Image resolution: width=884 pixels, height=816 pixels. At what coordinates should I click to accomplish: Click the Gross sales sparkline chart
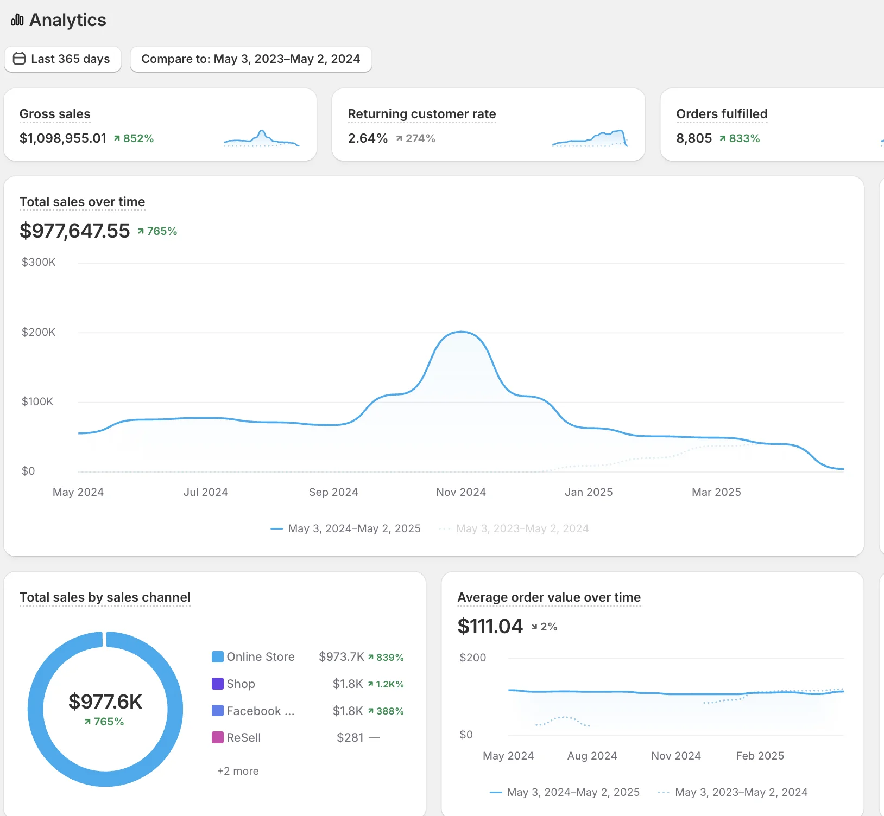pyautogui.click(x=261, y=139)
